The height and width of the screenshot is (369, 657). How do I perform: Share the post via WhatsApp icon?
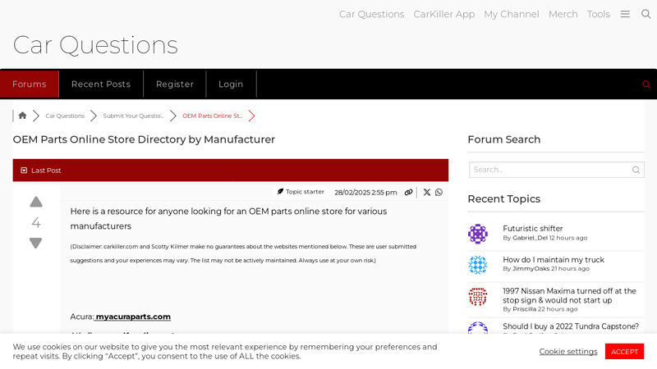point(439,192)
